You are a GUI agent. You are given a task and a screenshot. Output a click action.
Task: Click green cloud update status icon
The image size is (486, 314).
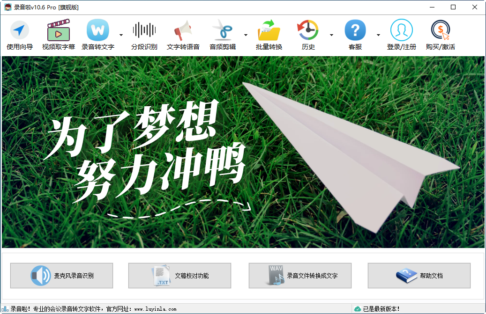coord(358,309)
